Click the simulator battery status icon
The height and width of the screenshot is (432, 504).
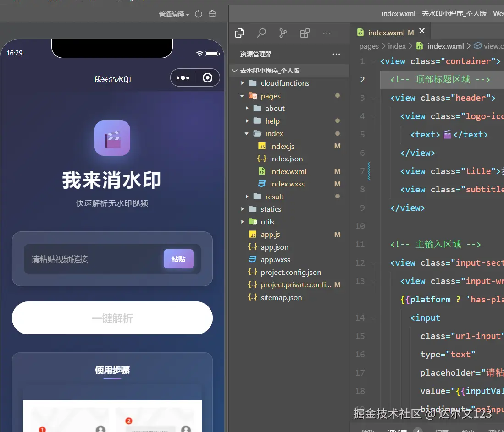[x=212, y=53]
